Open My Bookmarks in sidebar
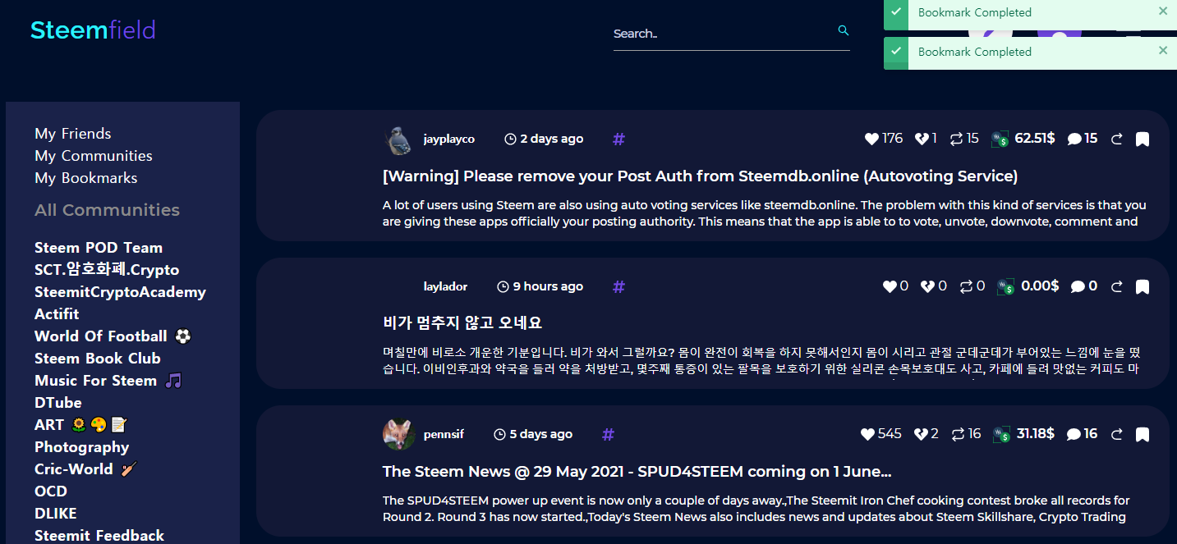1177x544 pixels. click(x=86, y=178)
